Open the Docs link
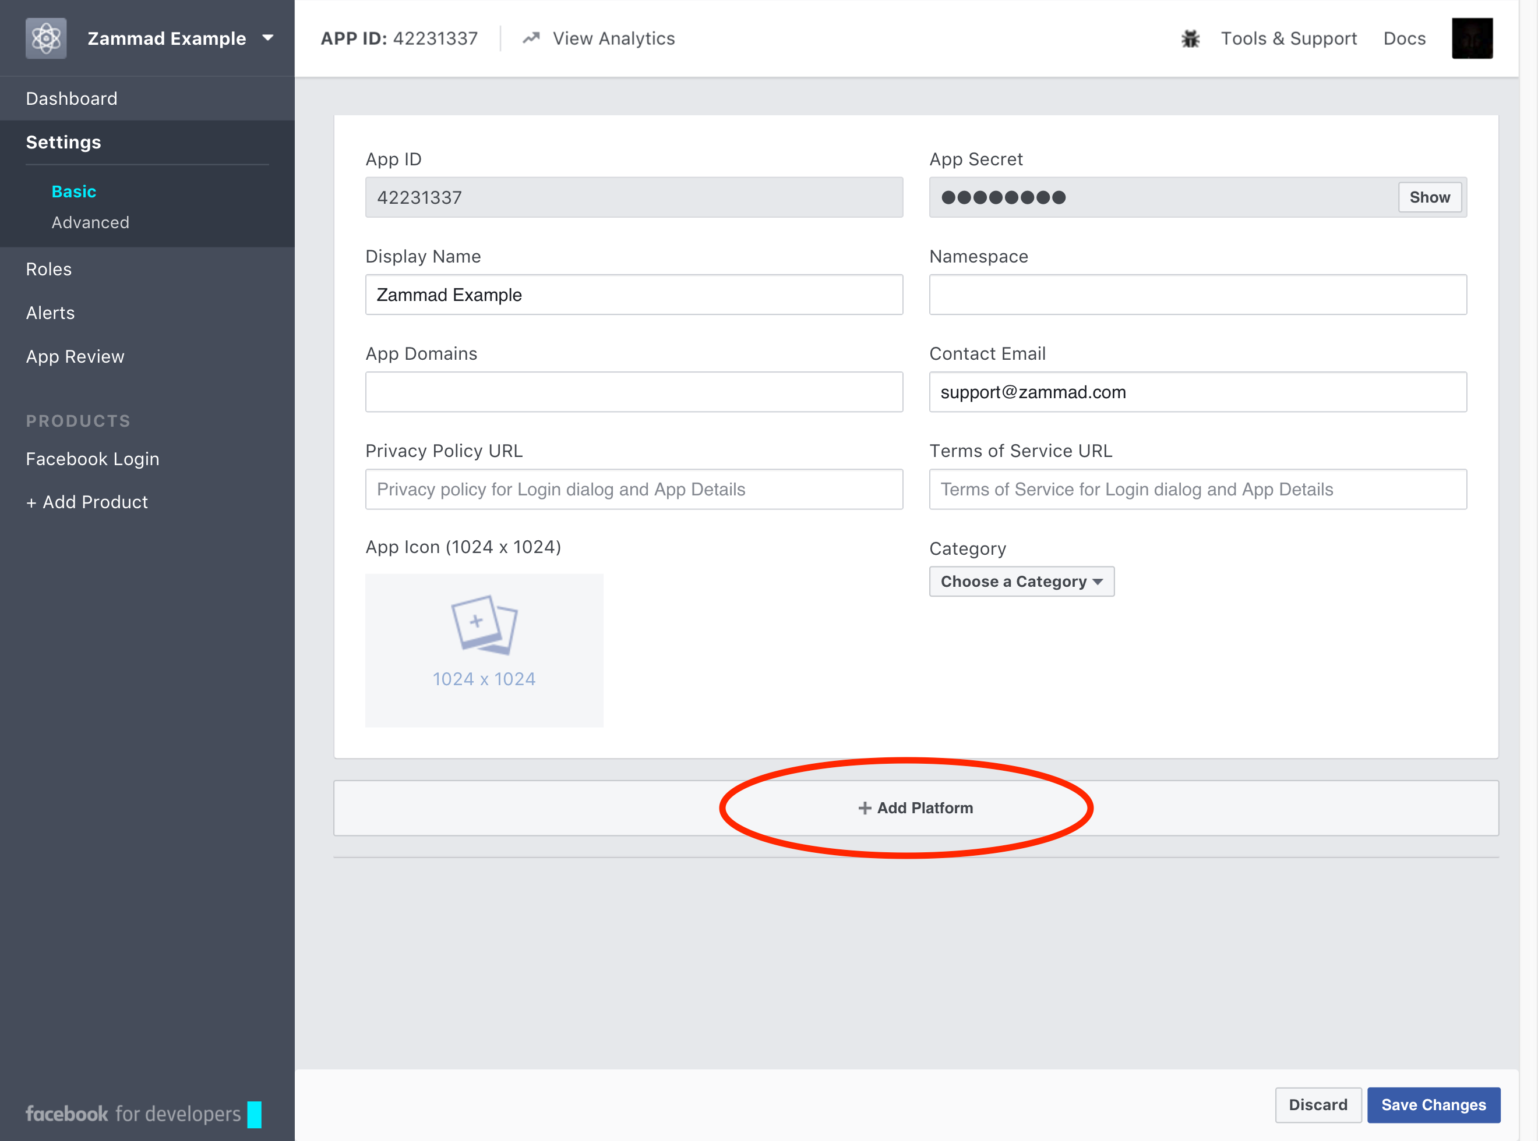 [x=1404, y=38]
